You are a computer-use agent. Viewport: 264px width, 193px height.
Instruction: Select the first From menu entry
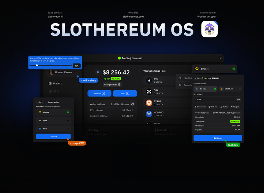[x=184, y=78]
